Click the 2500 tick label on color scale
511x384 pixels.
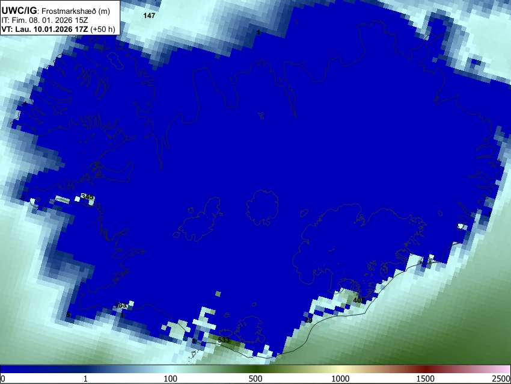pyautogui.click(x=501, y=379)
